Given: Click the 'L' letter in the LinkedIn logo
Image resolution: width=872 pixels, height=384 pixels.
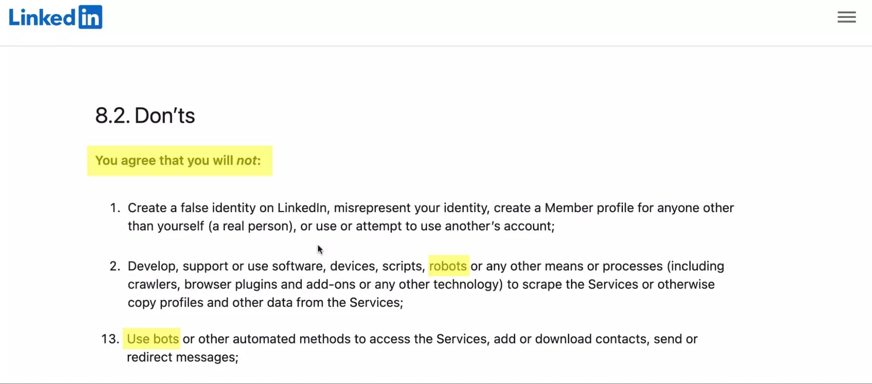Looking at the screenshot, I should tap(14, 17).
